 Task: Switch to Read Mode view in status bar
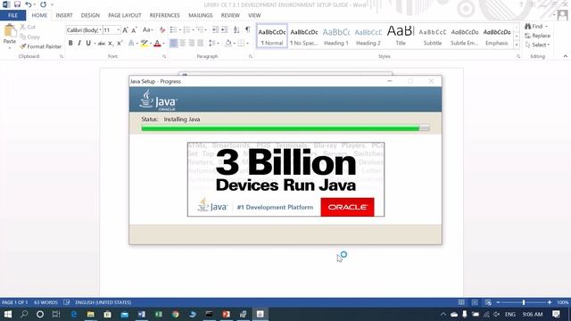coord(461,302)
